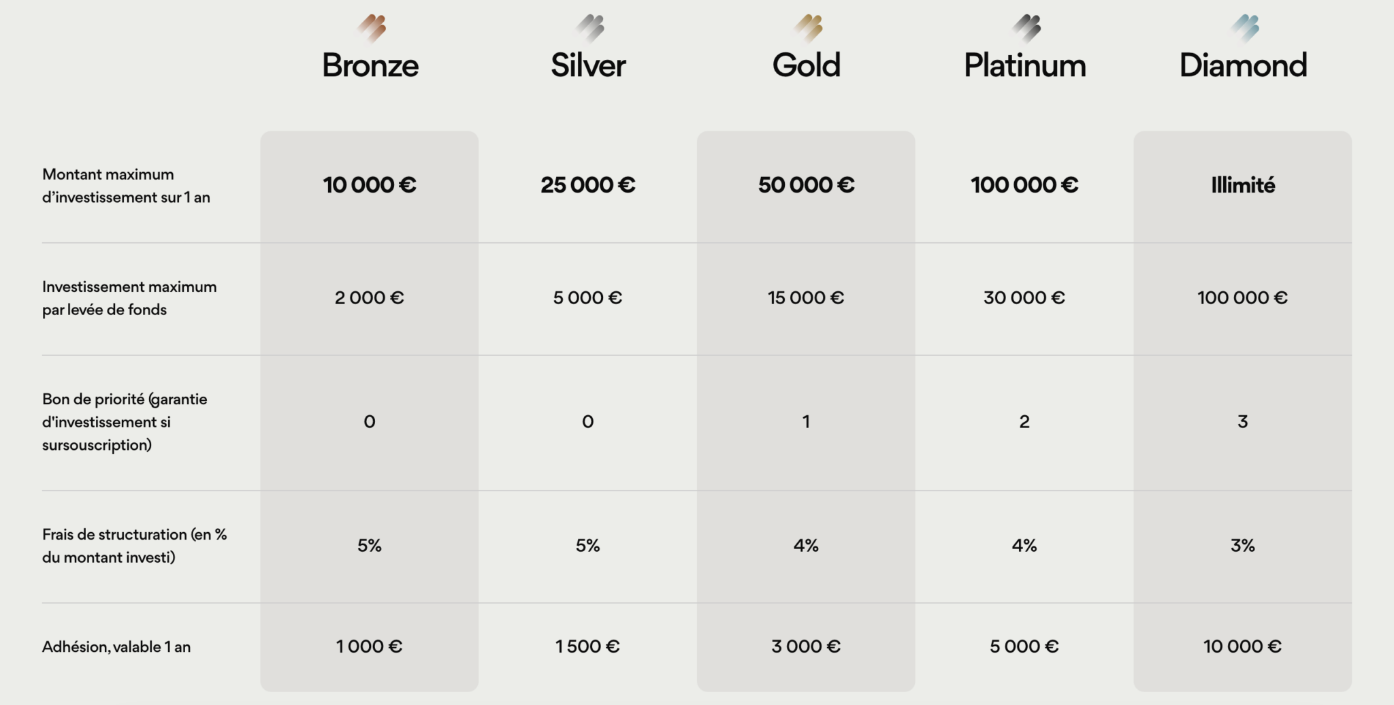
Task: Select the Gold plan heading
Action: pos(806,65)
